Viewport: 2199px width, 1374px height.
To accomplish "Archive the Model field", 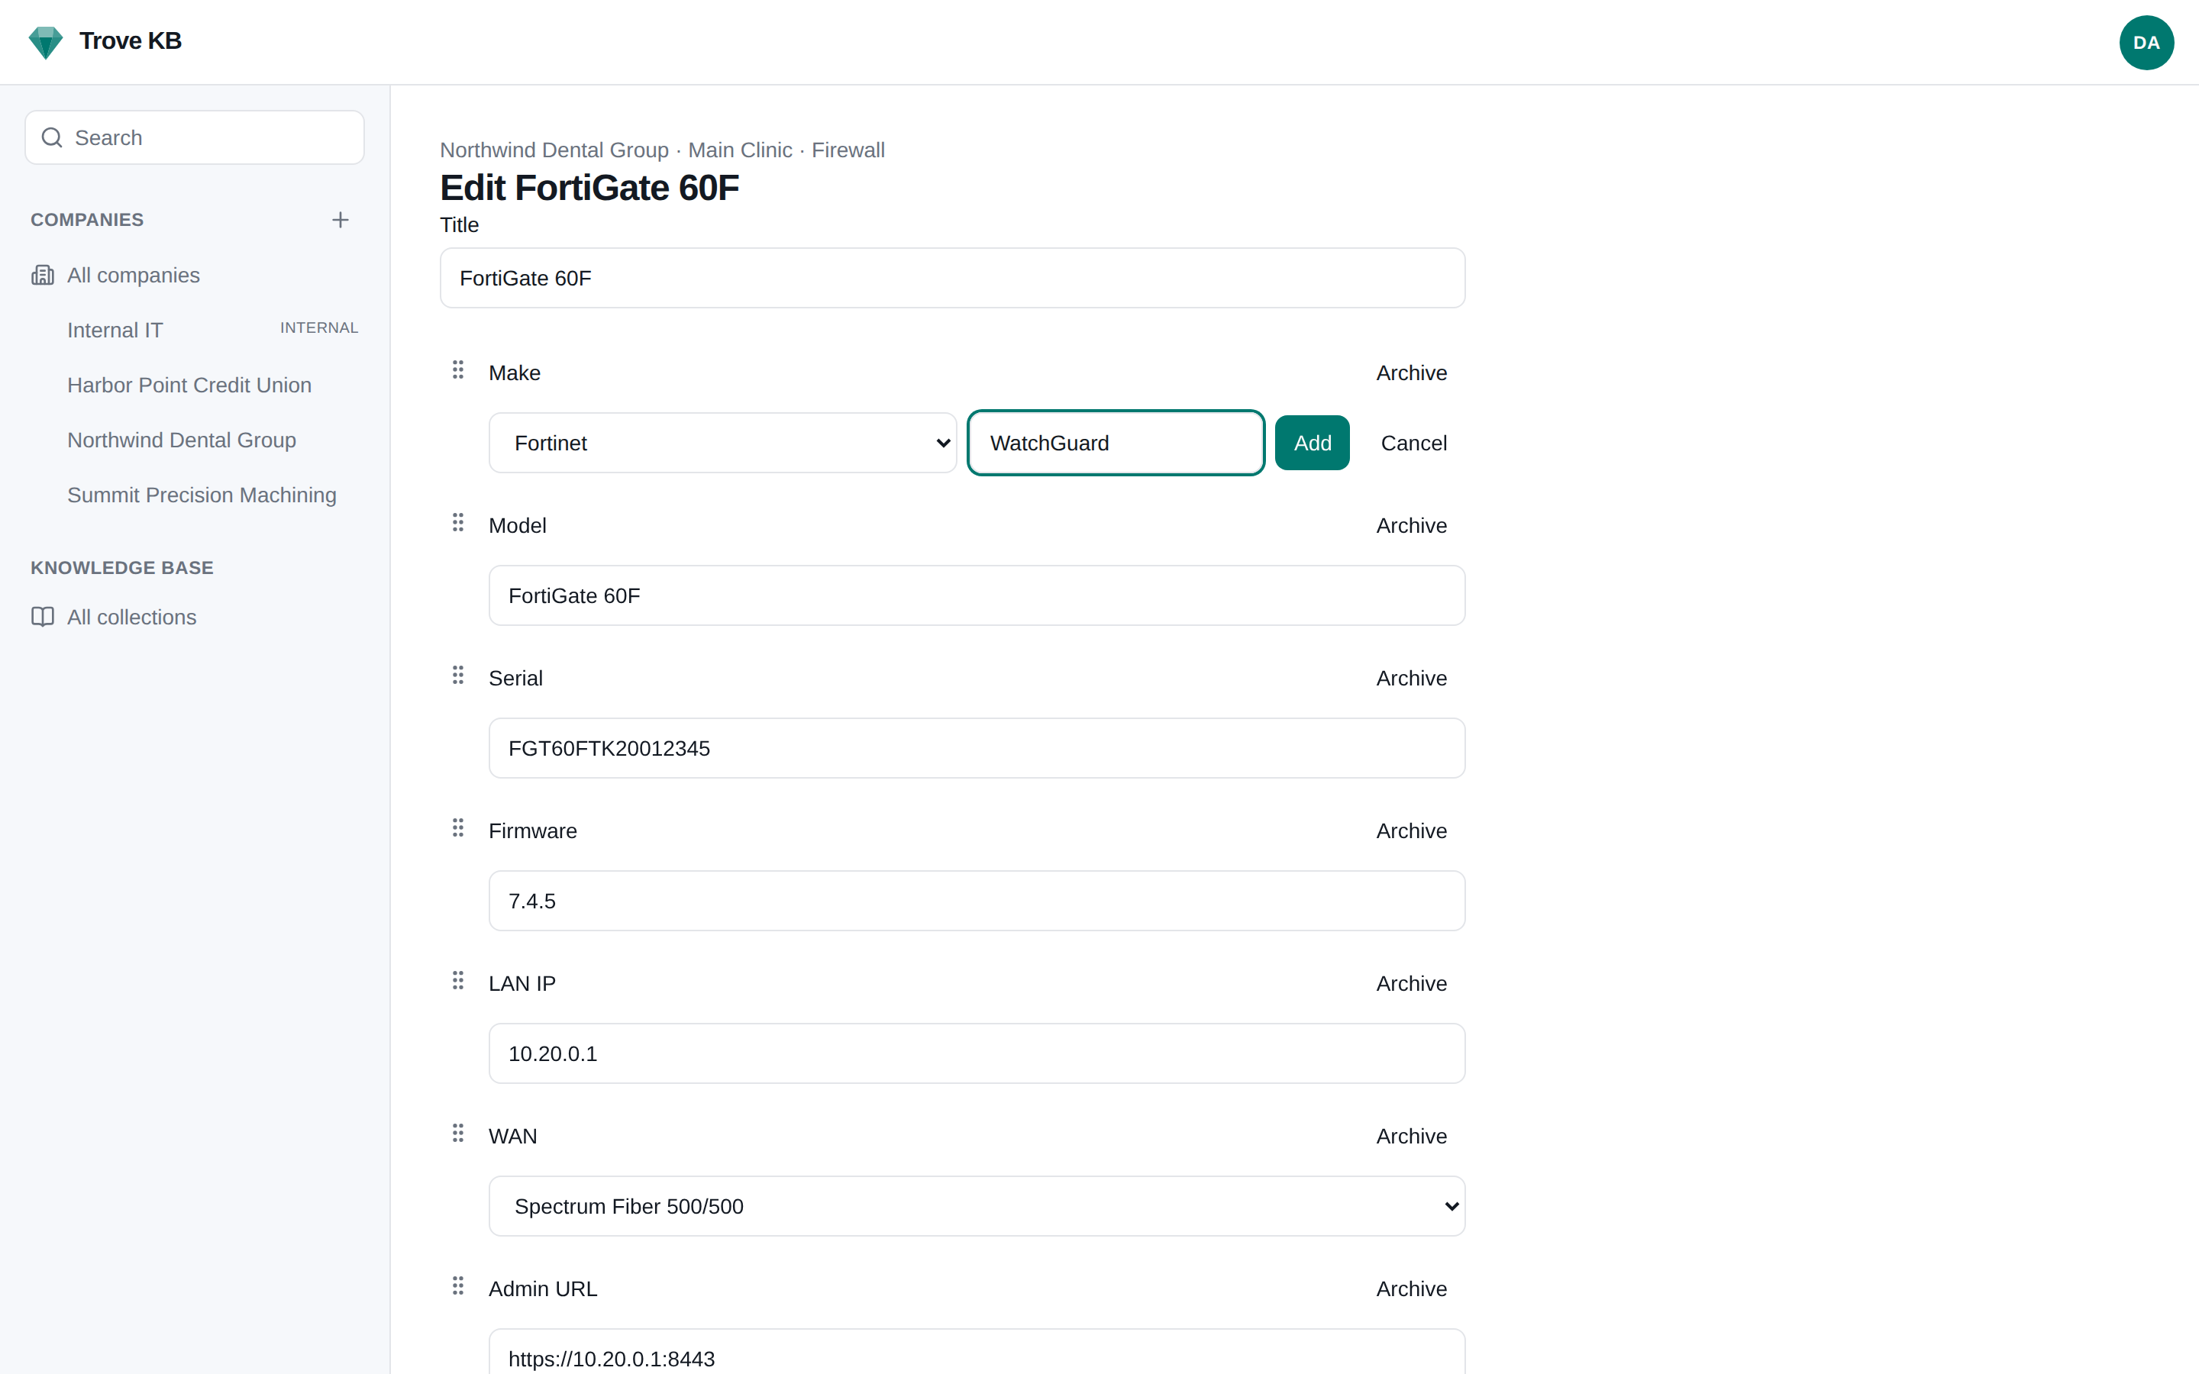I will (x=1411, y=525).
